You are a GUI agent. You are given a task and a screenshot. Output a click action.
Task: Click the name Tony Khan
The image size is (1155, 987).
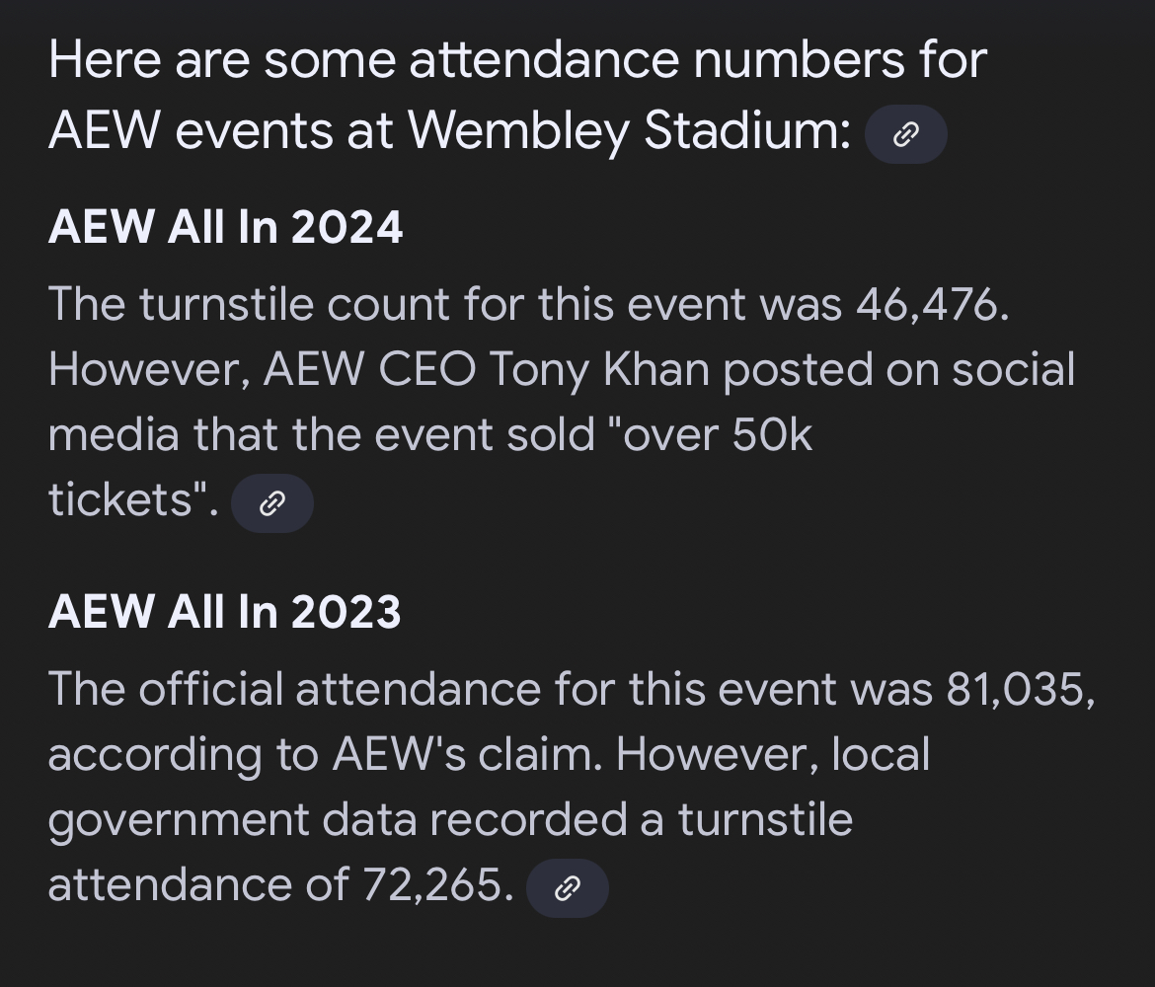599,369
